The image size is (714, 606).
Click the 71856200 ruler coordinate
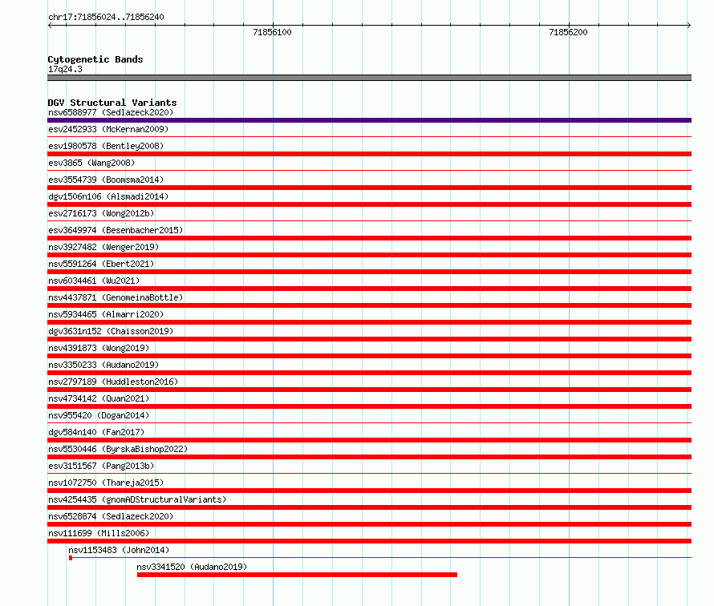[568, 32]
